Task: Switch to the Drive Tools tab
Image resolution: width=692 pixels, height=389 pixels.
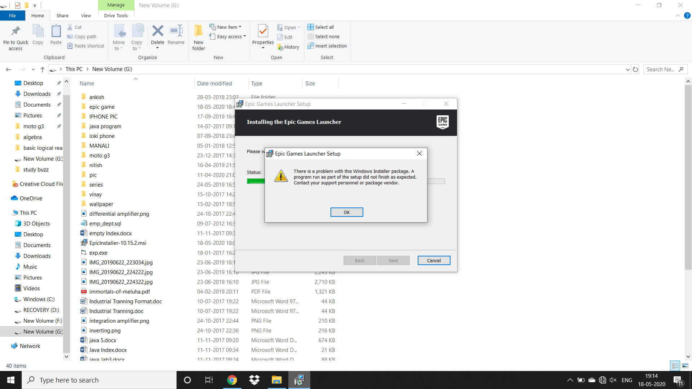Action: click(x=116, y=15)
